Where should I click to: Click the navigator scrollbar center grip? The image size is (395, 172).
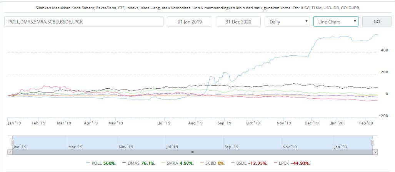coord(193,152)
